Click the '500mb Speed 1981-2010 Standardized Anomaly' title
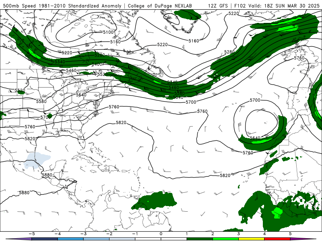322x241 pixels. click(62, 6)
